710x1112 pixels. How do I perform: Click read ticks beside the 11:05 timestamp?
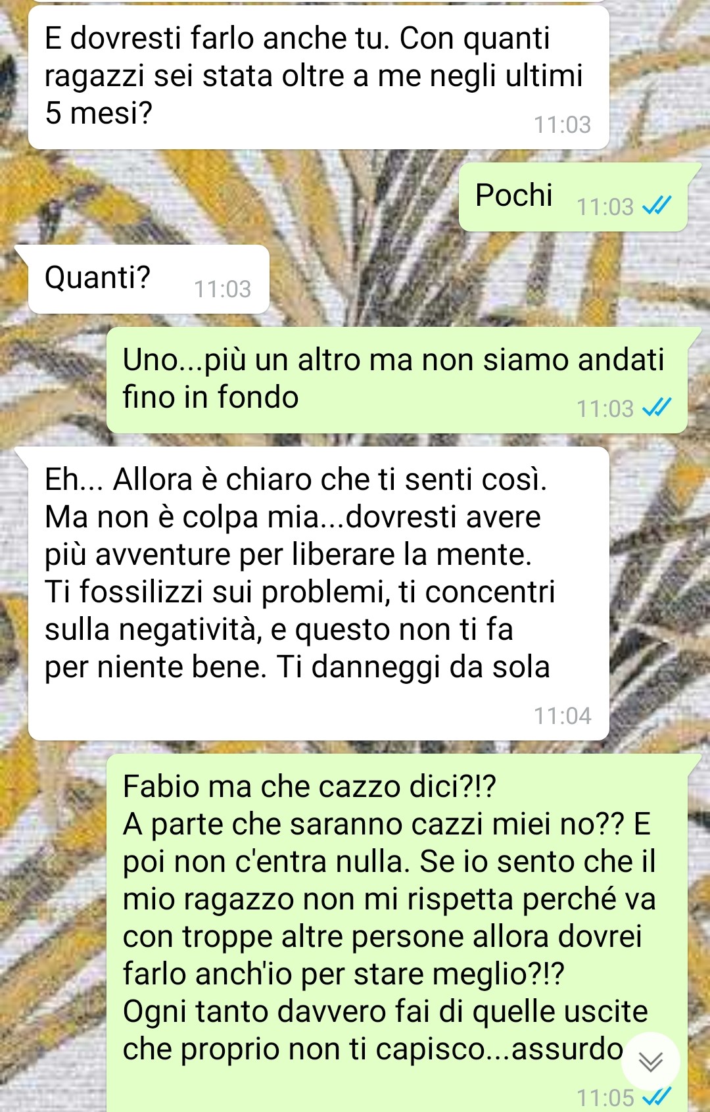click(x=656, y=1096)
